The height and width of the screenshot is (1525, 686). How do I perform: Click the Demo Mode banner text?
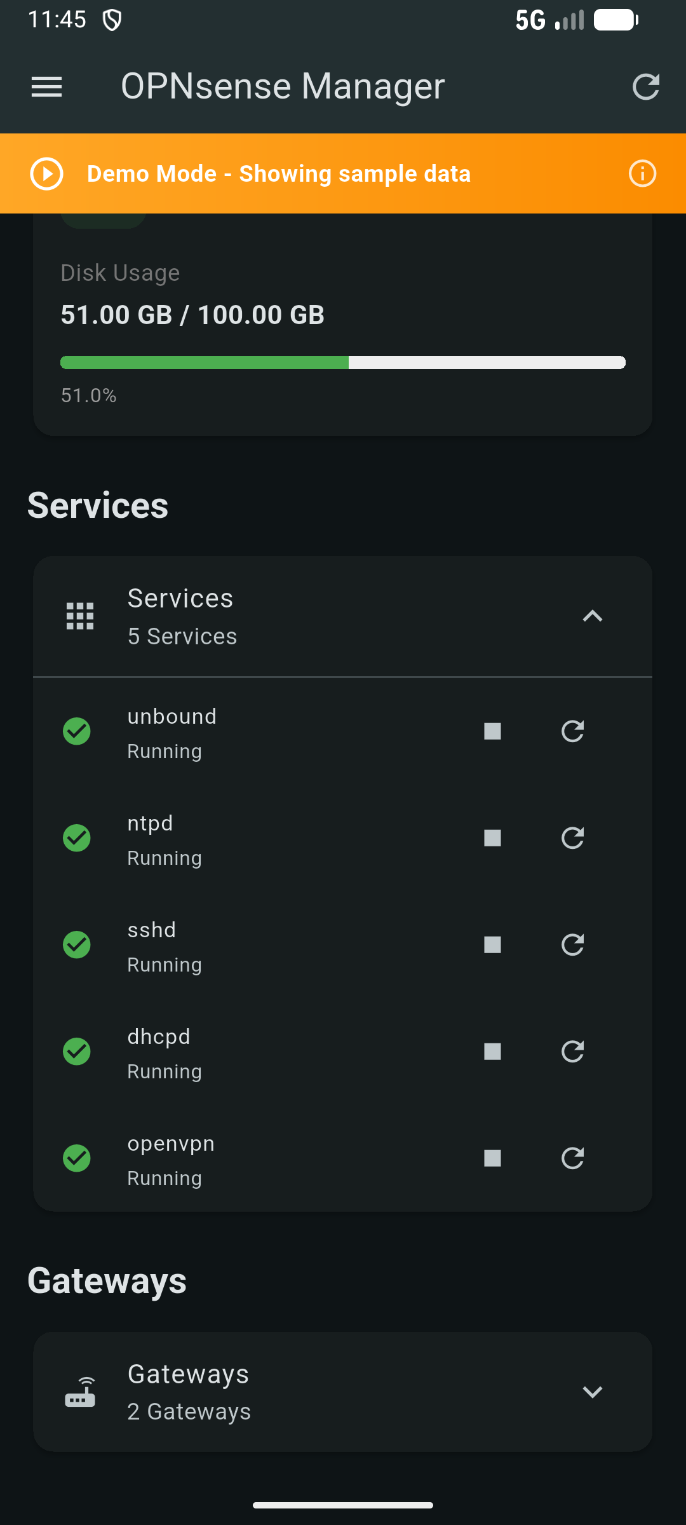point(279,173)
